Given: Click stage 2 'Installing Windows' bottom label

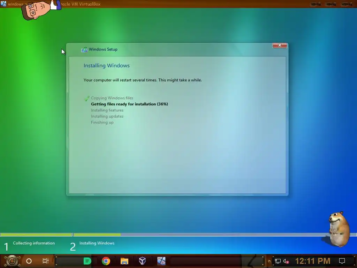Looking at the screenshot, I should [x=97, y=243].
